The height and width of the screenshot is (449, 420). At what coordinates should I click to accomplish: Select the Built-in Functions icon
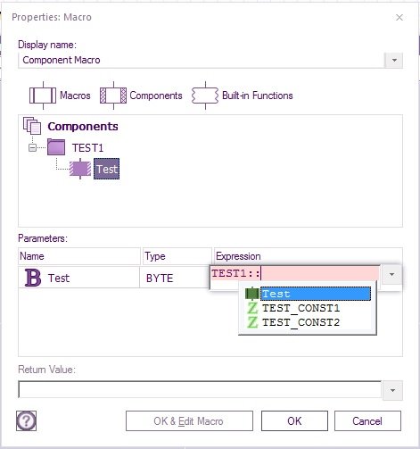pyautogui.click(x=205, y=96)
